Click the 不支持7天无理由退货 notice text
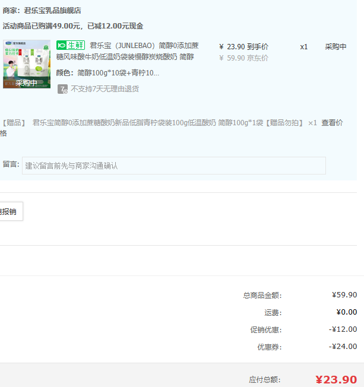 tap(105, 89)
